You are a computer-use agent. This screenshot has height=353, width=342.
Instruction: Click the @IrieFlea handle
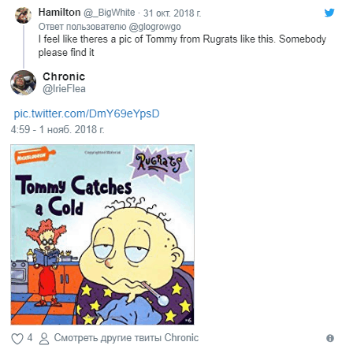tap(64, 89)
